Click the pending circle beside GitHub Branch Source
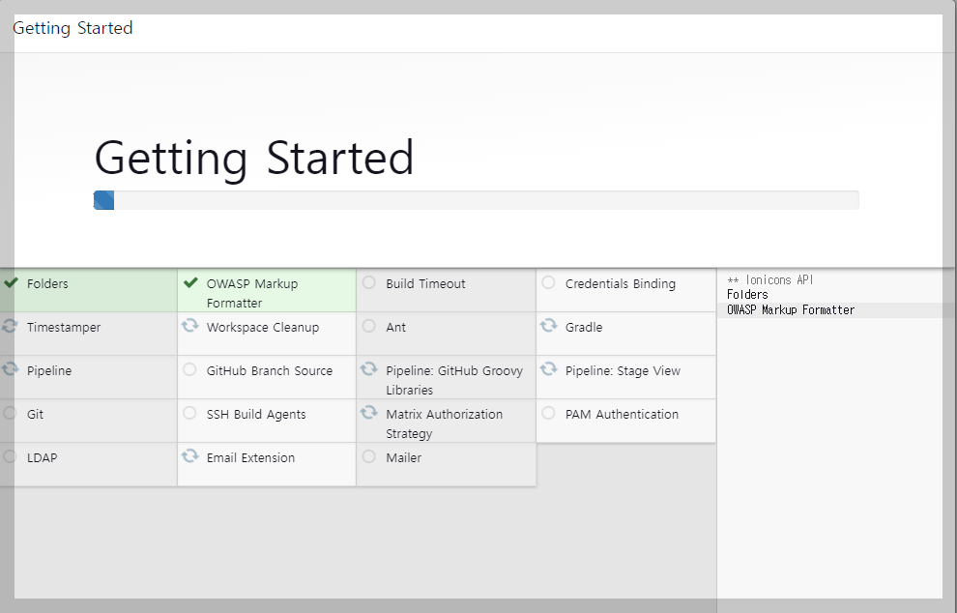The height and width of the screenshot is (613, 957). [x=189, y=369]
